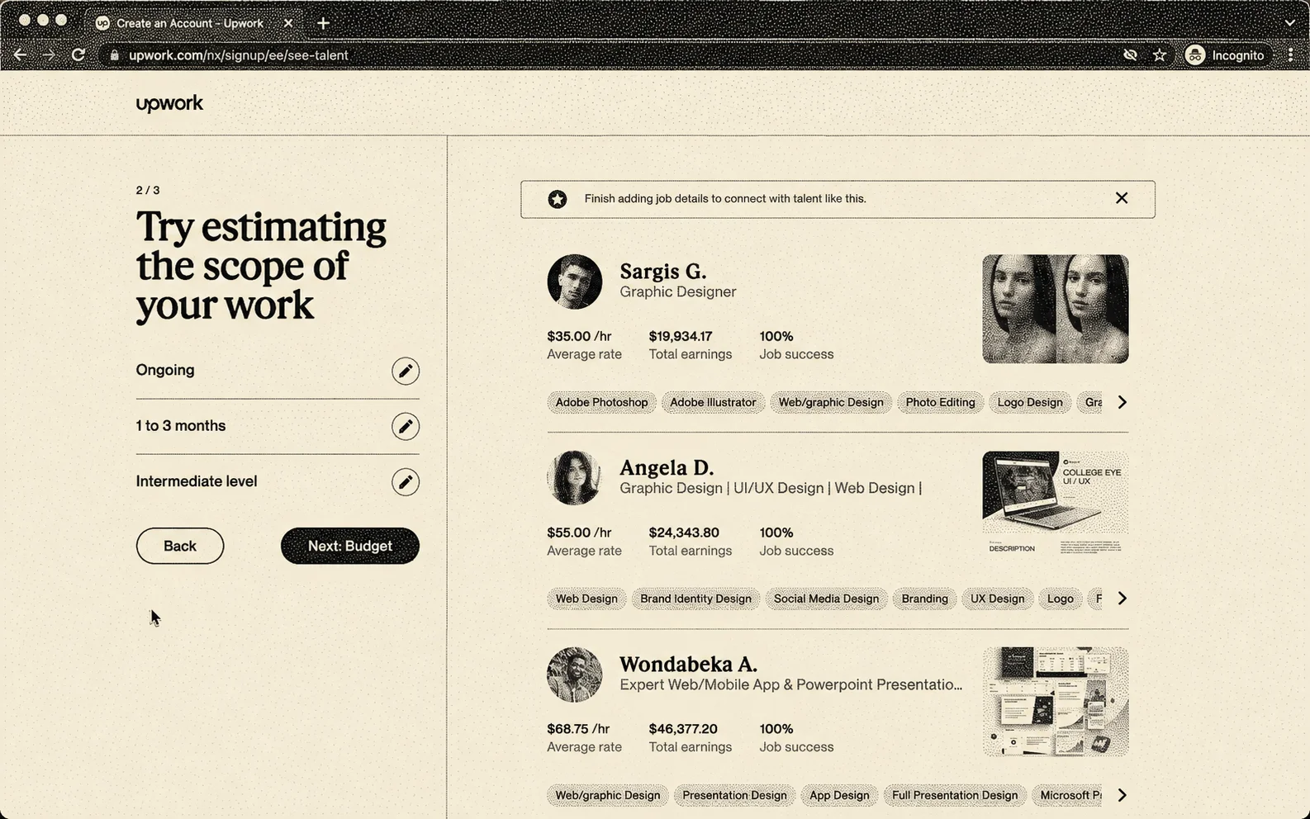Open Sargis G. portfolio thumbnail

click(1055, 309)
